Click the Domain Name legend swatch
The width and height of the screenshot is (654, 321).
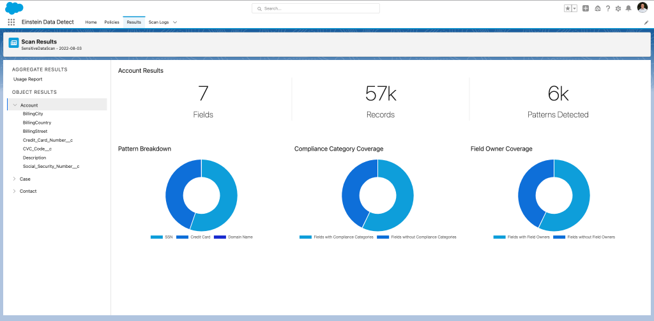click(220, 237)
